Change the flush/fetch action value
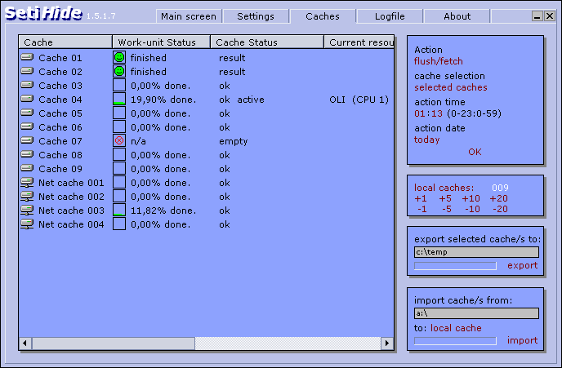562x368 pixels. tap(439, 61)
